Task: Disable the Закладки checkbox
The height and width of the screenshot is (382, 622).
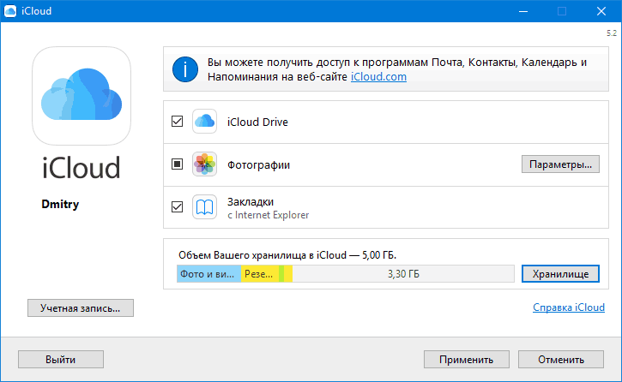Action: (178, 207)
